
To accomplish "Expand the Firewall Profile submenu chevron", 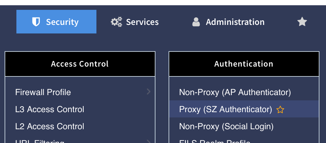I will (149, 92).
